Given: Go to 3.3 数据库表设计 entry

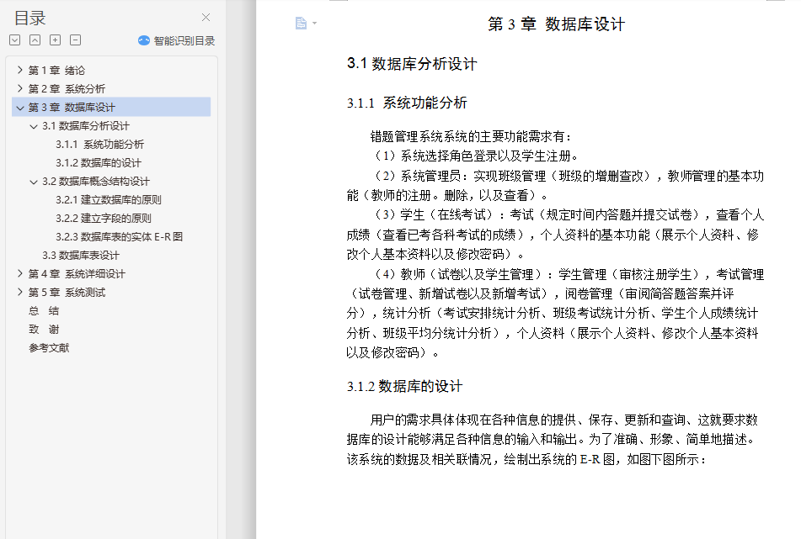Looking at the screenshot, I should (x=81, y=255).
